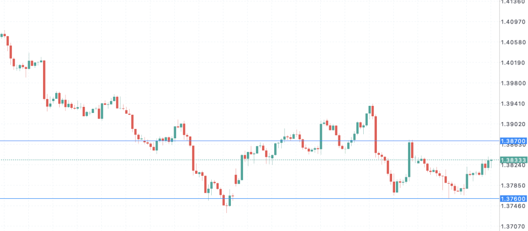Select the upper blue horizontal line at 1.38700
Screen dimensions: 528x231
tap(249, 141)
